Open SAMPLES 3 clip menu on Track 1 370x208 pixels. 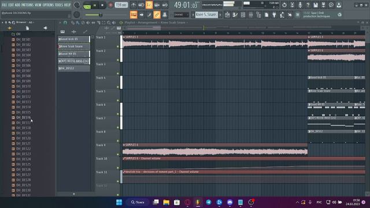pyautogui.click(x=124, y=37)
